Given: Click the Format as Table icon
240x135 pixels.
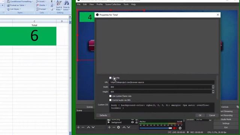Looking at the screenshot, I should (x=8, y=5).
